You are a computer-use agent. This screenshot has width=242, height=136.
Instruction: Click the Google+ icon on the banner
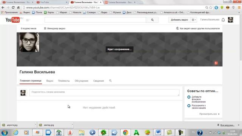(216, 63)
